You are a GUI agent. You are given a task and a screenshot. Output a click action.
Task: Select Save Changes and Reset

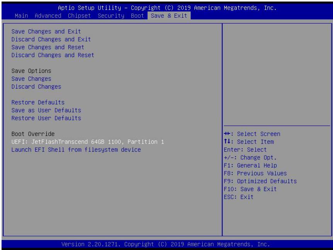pos(48,47)
